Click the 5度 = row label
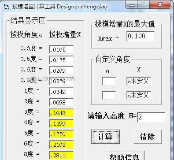 coord(32,133)
